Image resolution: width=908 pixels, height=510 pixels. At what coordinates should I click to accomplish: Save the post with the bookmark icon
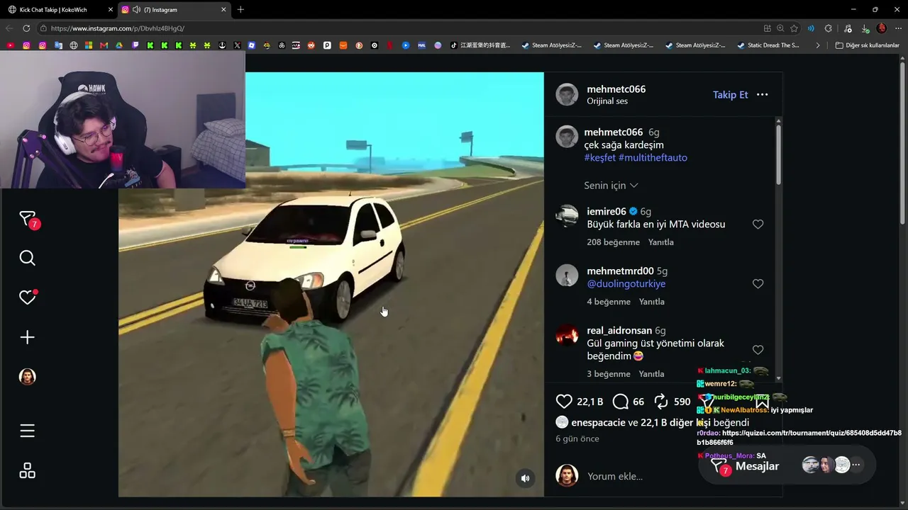762,402
